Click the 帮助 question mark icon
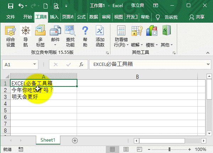The image size is (213, 153). click(x=85, y=36)
